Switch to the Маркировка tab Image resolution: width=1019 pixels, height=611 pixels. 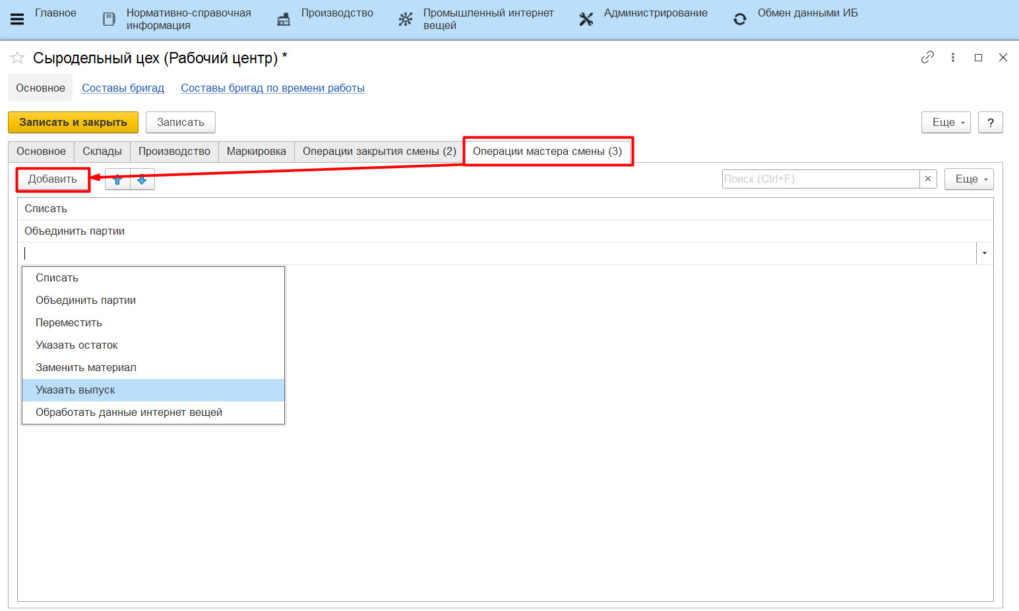pos(256,152)
